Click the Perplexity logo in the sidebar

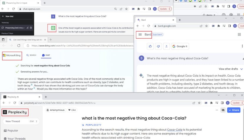coord(15,112)
